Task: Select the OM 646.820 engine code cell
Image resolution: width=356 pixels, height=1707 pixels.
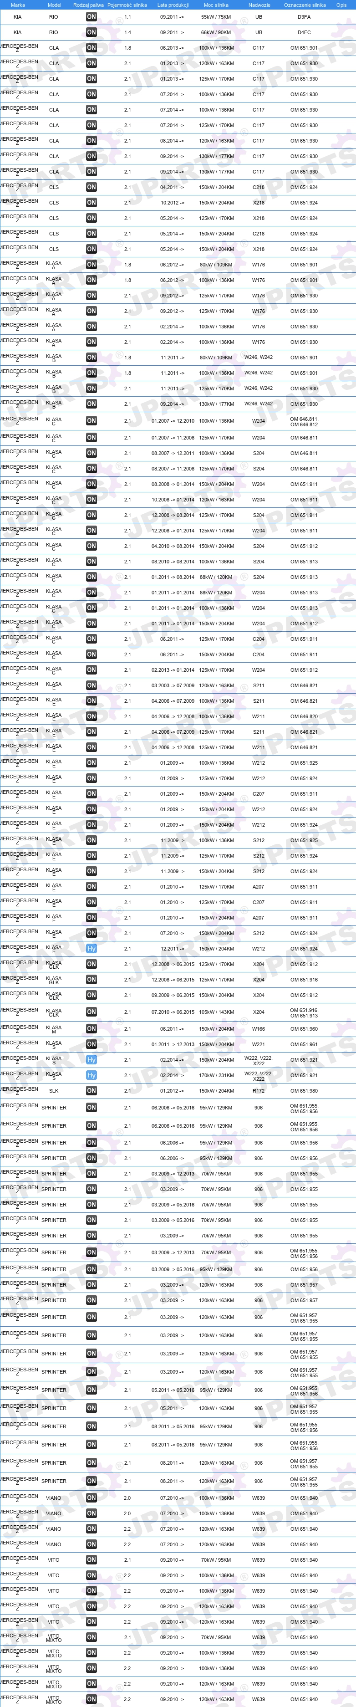Action: pos(304,716)
